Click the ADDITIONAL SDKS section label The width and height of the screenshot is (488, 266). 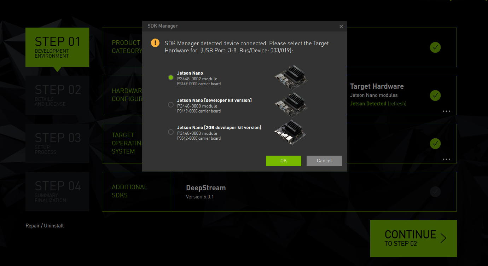(129, 191)
